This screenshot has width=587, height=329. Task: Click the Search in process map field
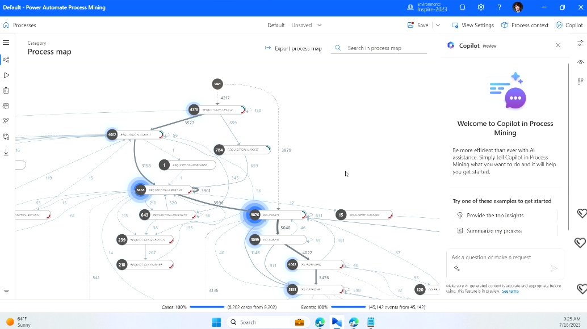(379, 48)
